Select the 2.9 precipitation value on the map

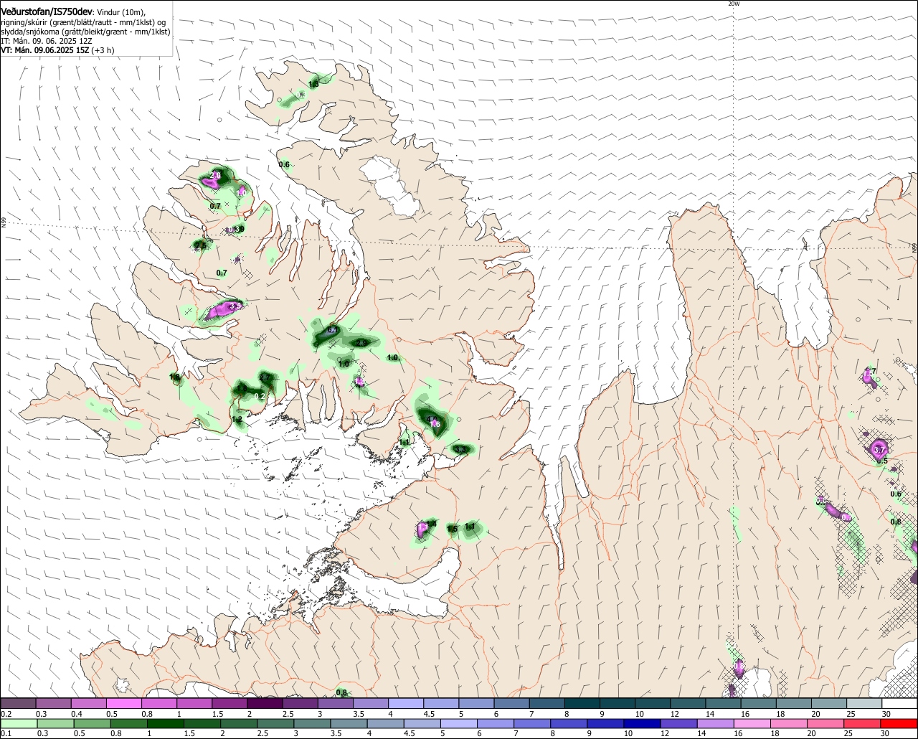pyautogui.click(x=362, y=343)
